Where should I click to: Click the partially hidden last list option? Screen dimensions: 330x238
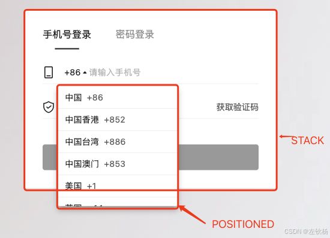[x=118, y=202]
